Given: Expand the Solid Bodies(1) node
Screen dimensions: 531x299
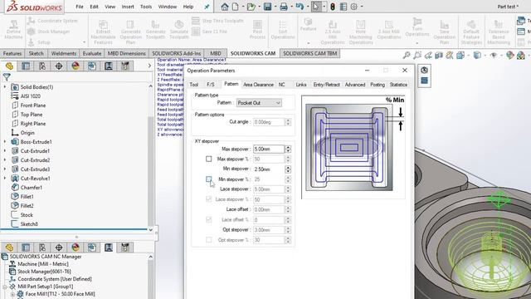Looking at the screenshot, I should pos(5,87).
